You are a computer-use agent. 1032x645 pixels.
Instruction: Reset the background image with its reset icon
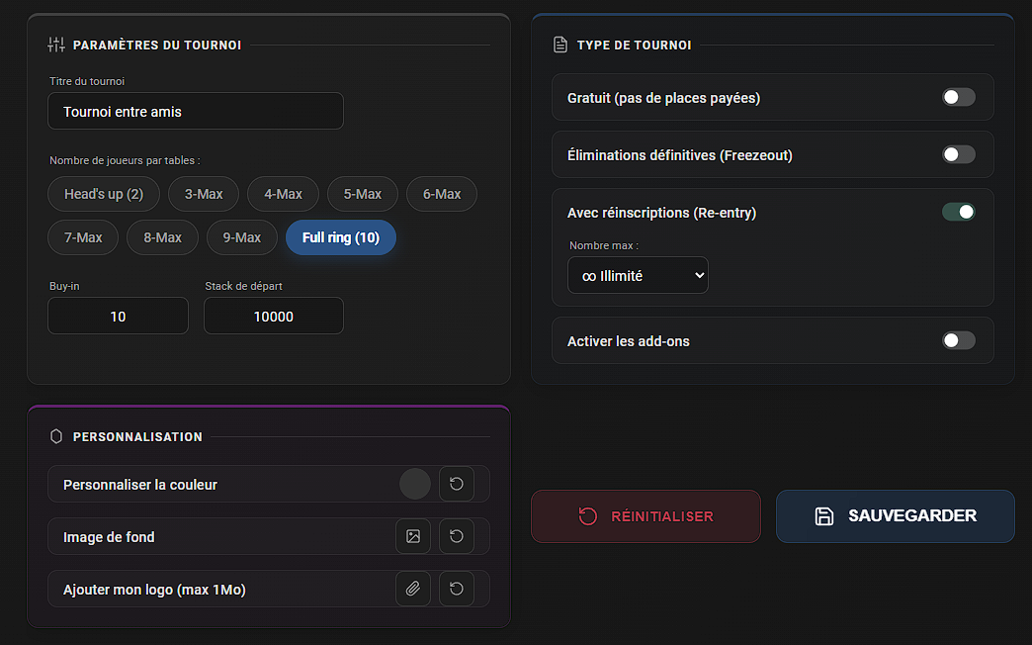(x=456, y=536)
